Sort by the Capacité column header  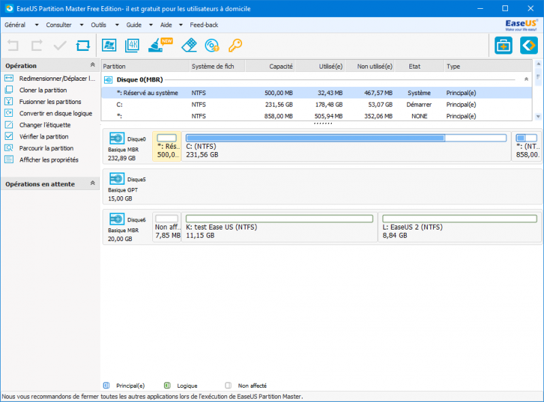point(269,66)
